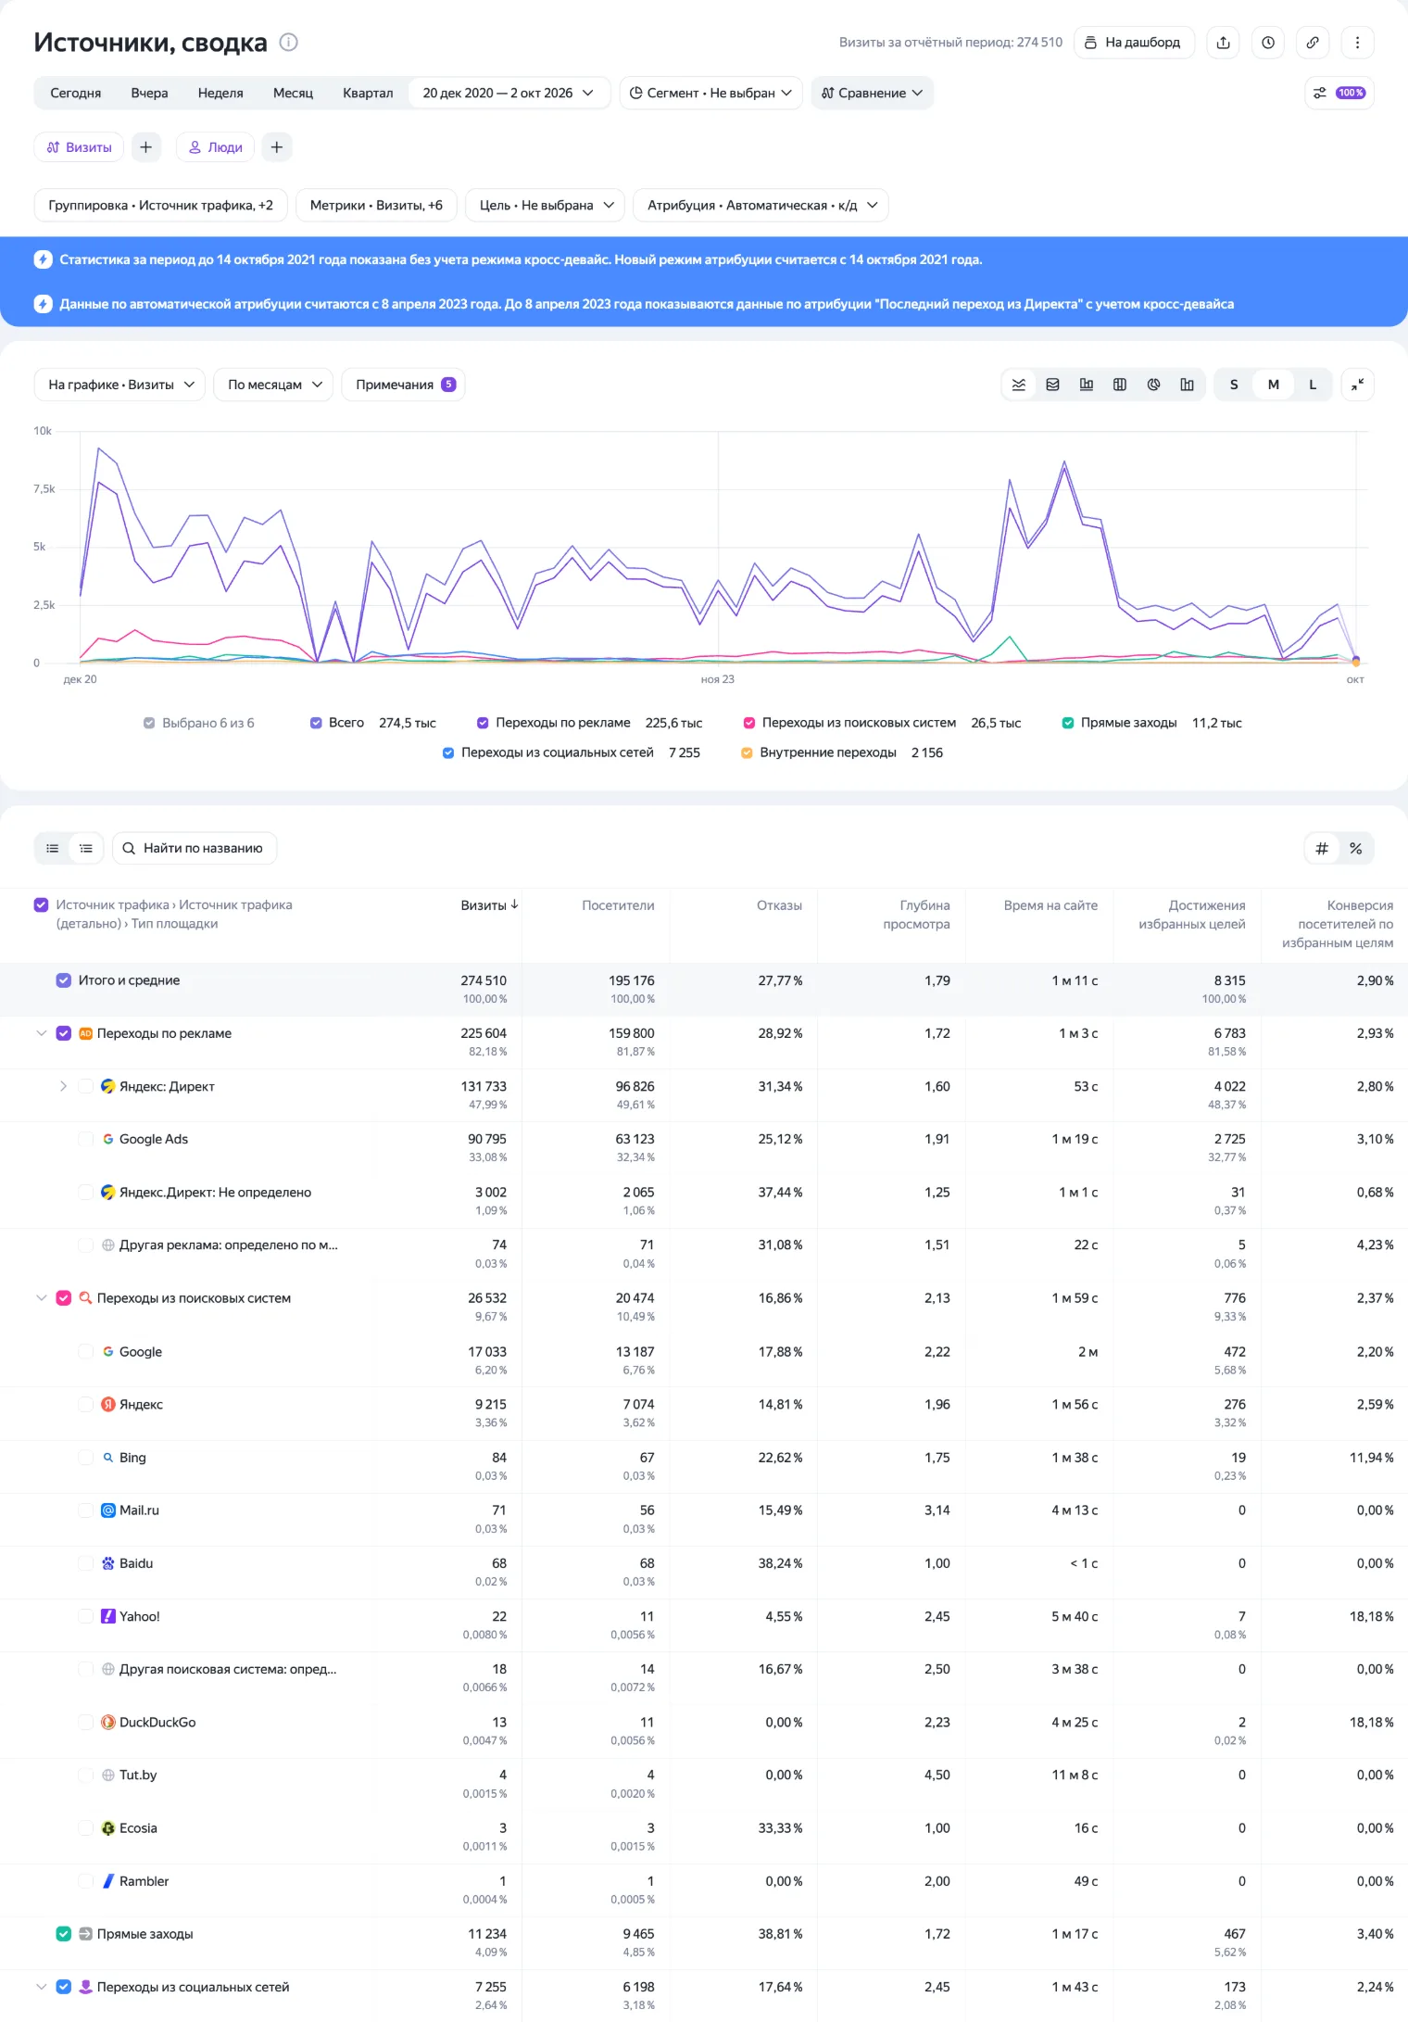Sort table by Посетители column header
This screenshot has height=2022, width=1408.
pos(618,905)
